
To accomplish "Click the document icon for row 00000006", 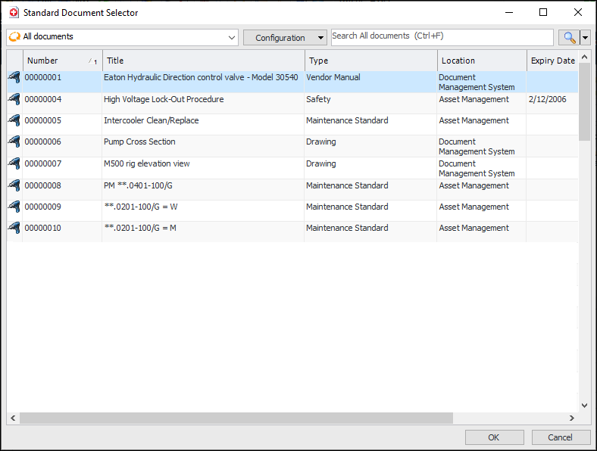I will tap(14, 142).
